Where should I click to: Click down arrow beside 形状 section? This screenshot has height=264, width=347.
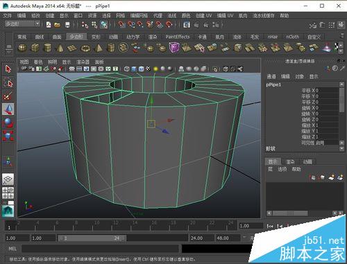[341, 148]
